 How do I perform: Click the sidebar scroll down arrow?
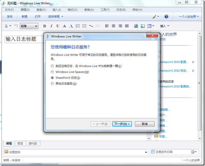(200, 139)
